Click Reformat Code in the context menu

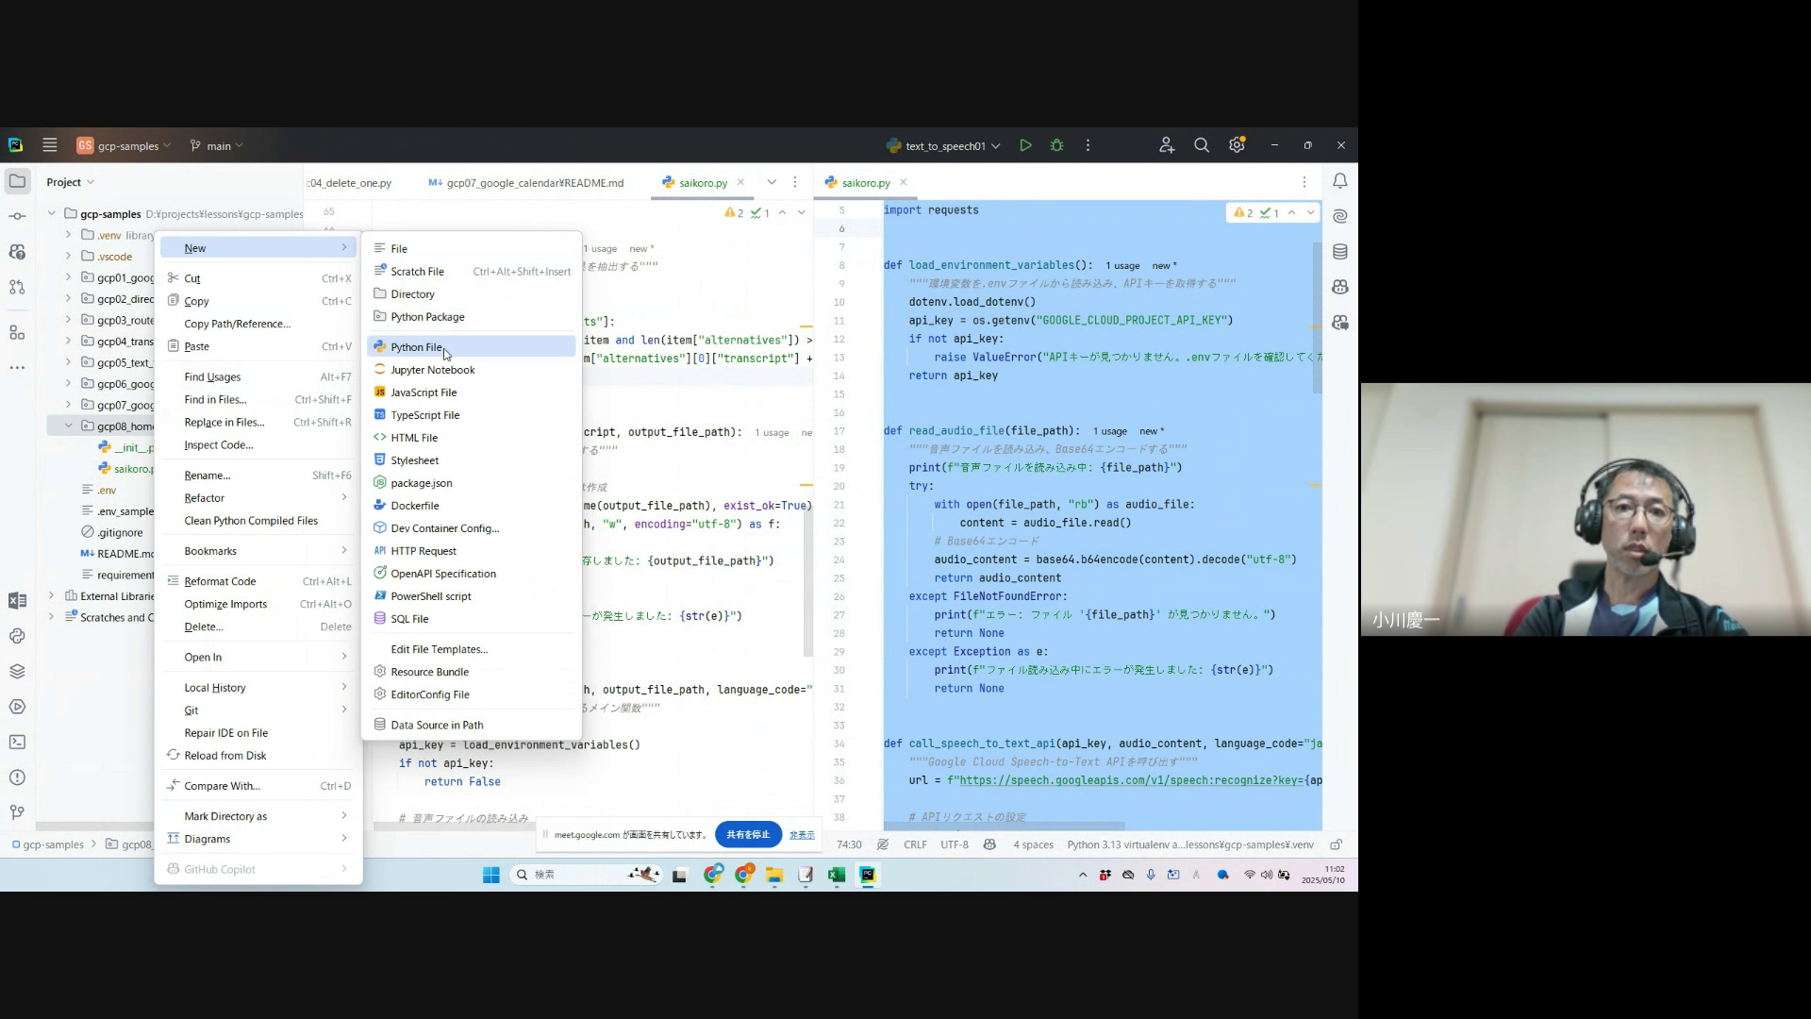click(x=220, y=581)
